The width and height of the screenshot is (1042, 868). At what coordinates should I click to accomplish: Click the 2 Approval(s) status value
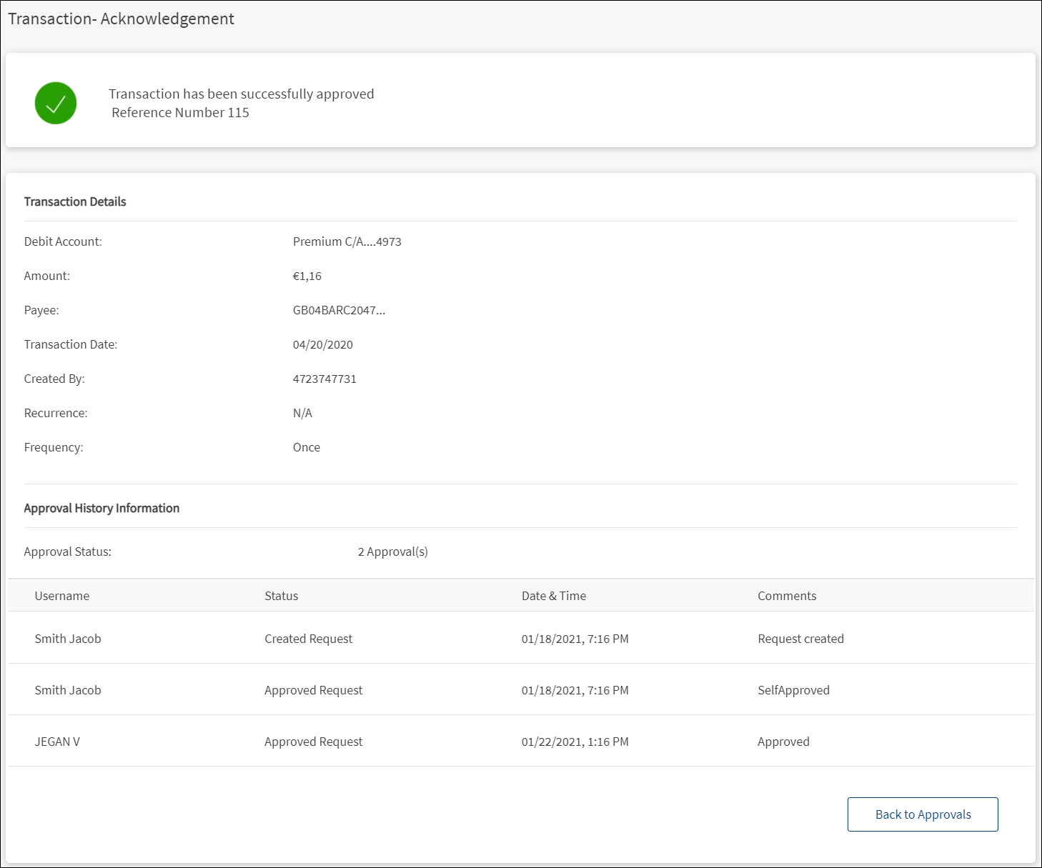393,552
